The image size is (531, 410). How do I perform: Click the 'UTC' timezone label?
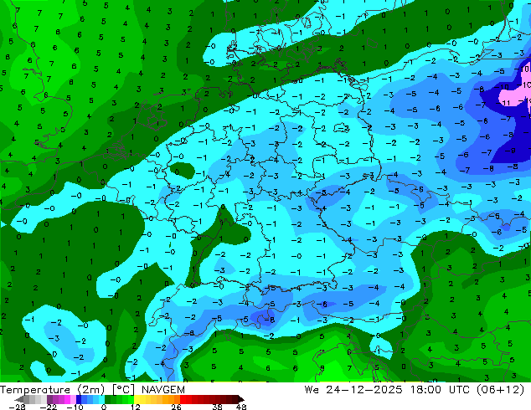[x=459, y=390]
